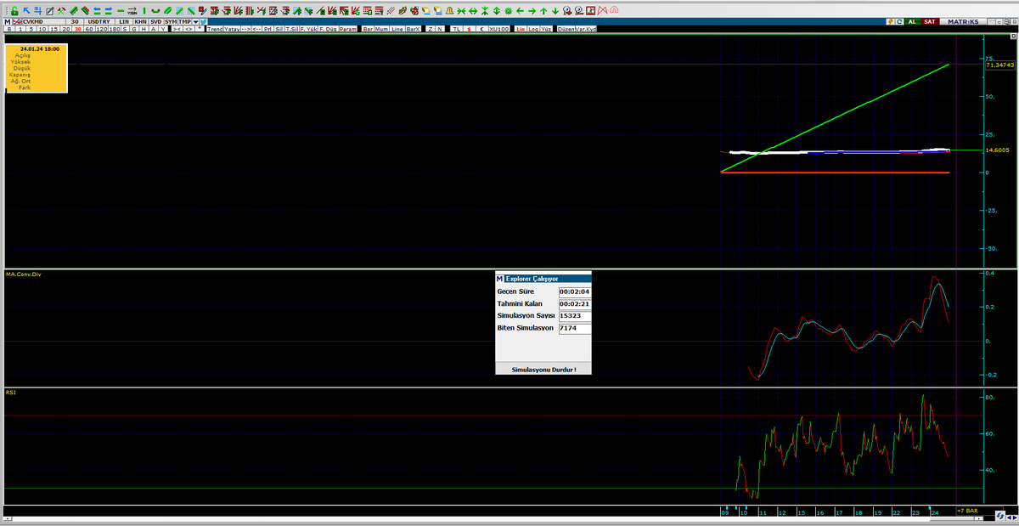Click the Matriks M logo icon
The image size is (1019, 526).
(x=7, y=21)
